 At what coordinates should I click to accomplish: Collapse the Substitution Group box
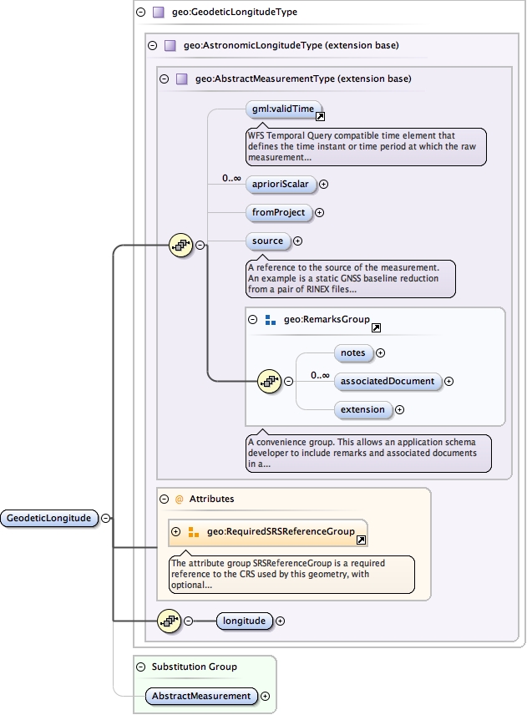[141, 667]
